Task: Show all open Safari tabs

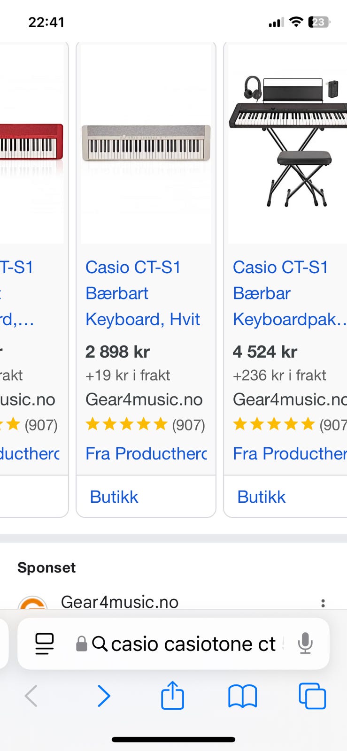Action: [312, 696]
